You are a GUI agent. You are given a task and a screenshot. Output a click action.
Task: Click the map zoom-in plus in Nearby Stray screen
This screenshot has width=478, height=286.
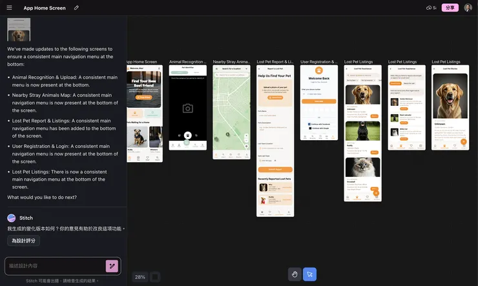(x=246, y=136)
